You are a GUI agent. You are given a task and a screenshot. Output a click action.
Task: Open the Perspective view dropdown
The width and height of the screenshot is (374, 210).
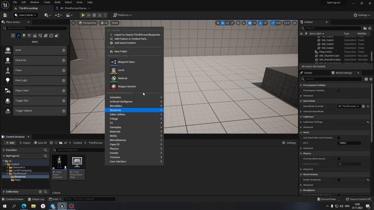[88, 23]
